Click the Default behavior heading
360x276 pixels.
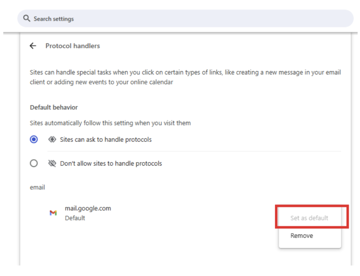[54, 107]
